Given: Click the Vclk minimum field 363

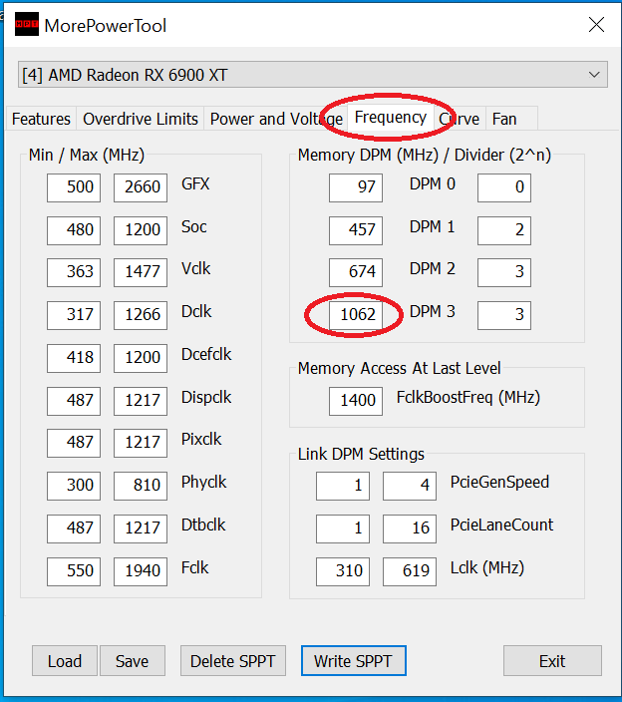Looking at the screenshot, I should click(74, 272).
